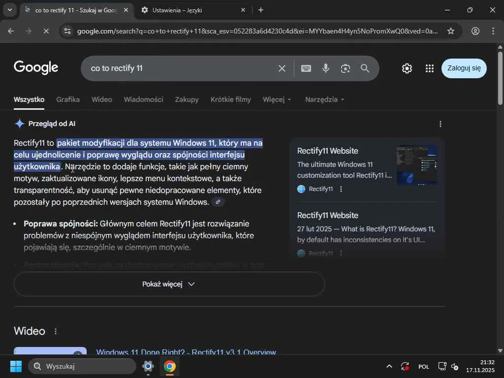504x378 pixels.
Task: Click the Zaloguj się button
Action: 464,68
